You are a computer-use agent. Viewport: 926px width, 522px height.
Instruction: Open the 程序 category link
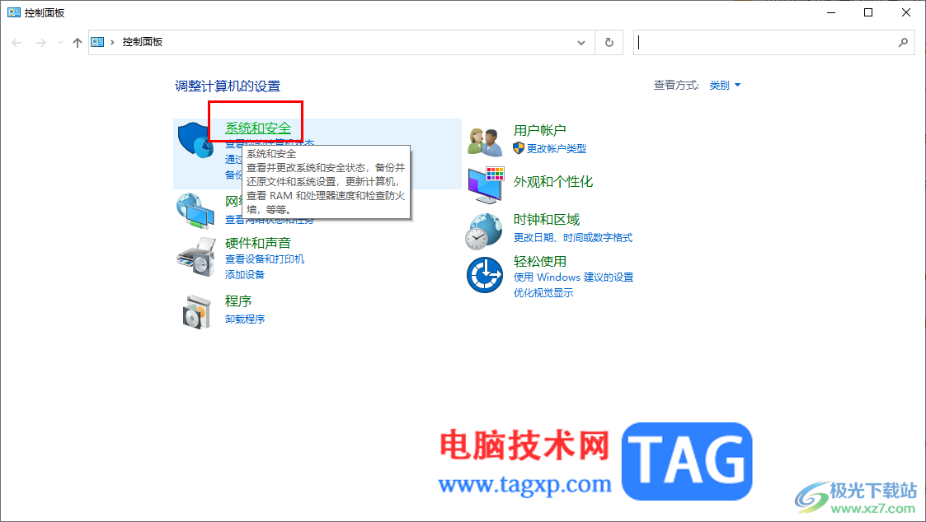238,301
